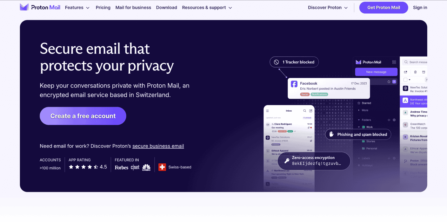Click the Create a free account button
Screen dimensions: 447x222
tap(83, 116)
